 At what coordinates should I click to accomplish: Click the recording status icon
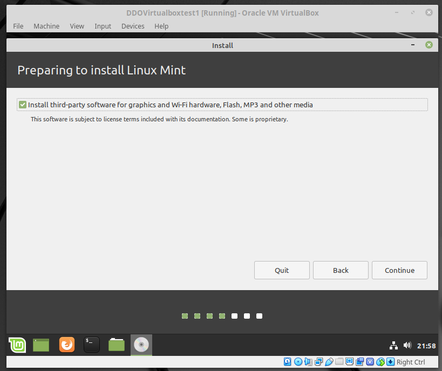point(359,362)
